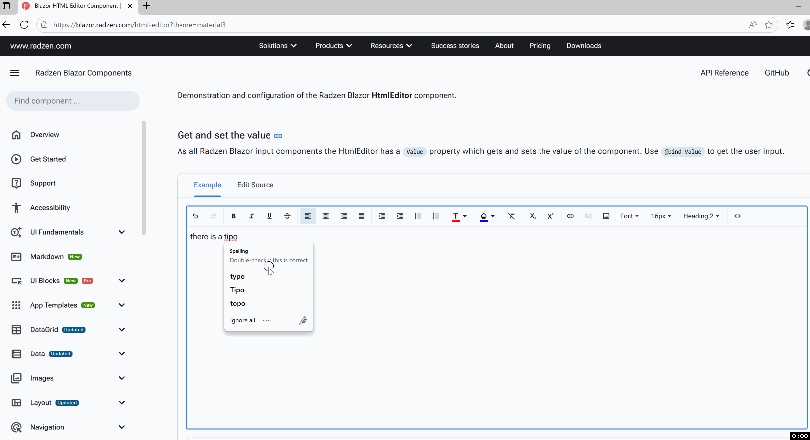Switch to the Example tab
This screenshot has height=440, width=810.
[207, 185]
